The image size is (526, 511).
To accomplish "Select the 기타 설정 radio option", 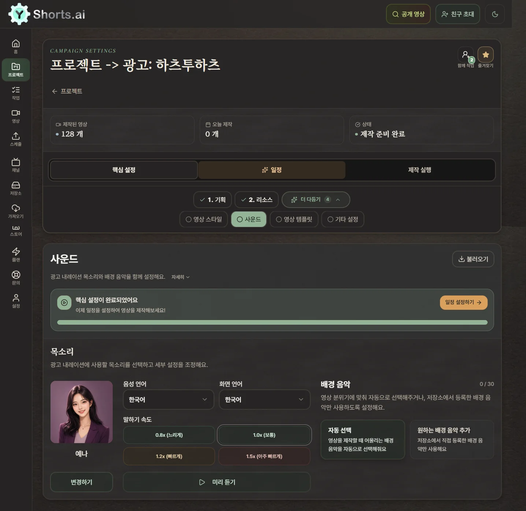I will 342,219.
